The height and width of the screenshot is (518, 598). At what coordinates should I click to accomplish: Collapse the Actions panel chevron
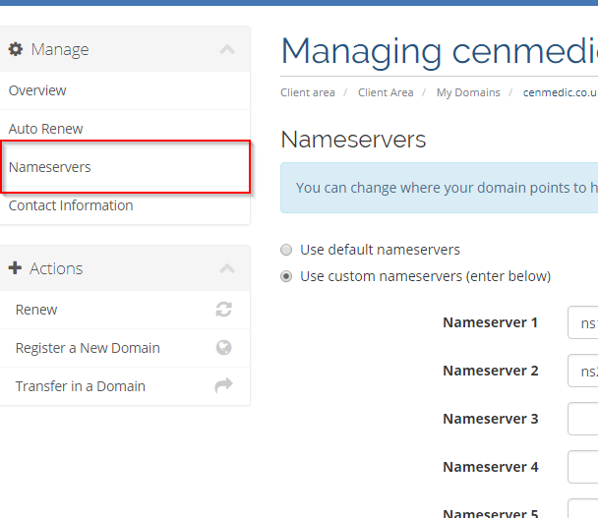point(227,268)
